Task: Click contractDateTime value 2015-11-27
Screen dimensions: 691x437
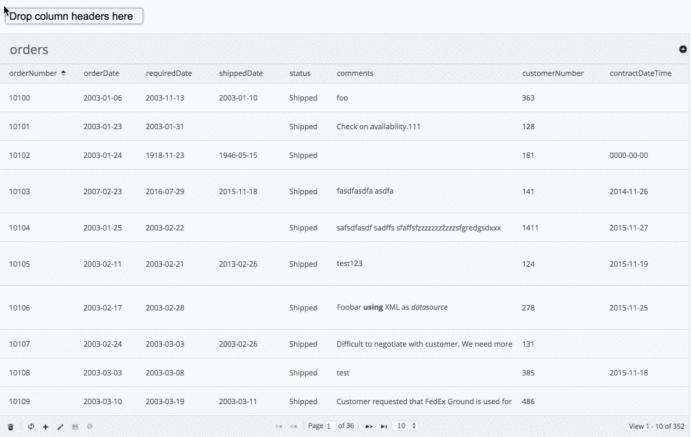Action: [x=629, y=228]
